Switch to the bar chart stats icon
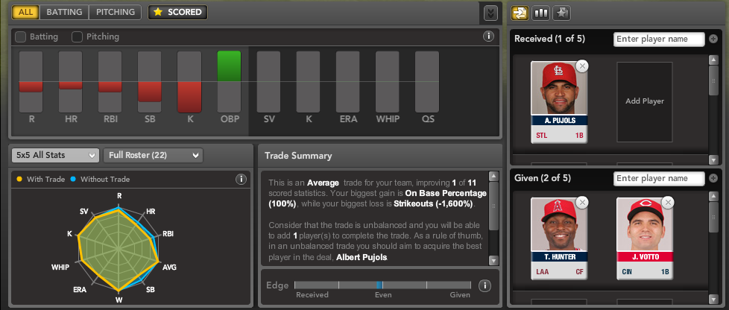The image size is (729, 310). point(540,13)
